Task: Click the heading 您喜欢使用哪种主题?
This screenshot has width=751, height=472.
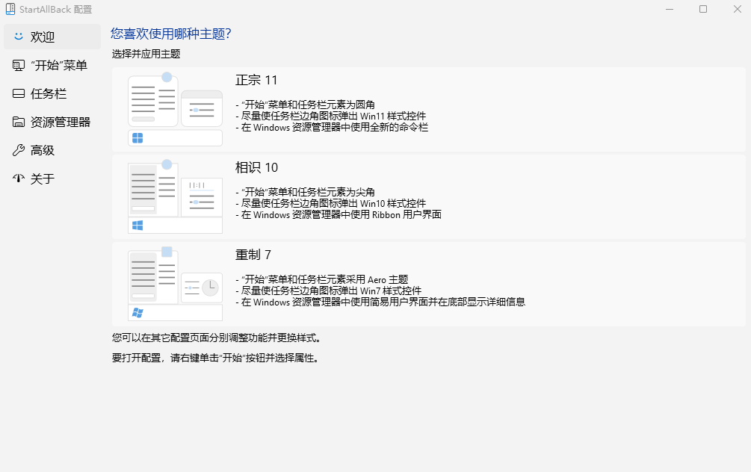Action: click(x=171, y=34)
